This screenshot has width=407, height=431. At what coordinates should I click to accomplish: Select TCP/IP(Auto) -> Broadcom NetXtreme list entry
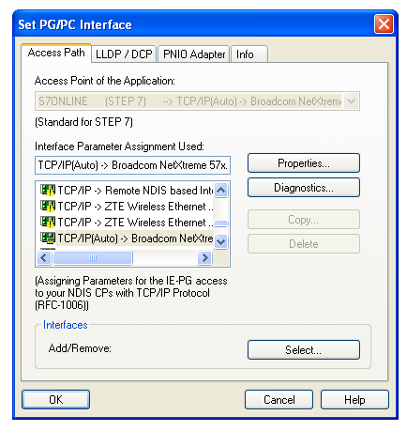point(127,239)
